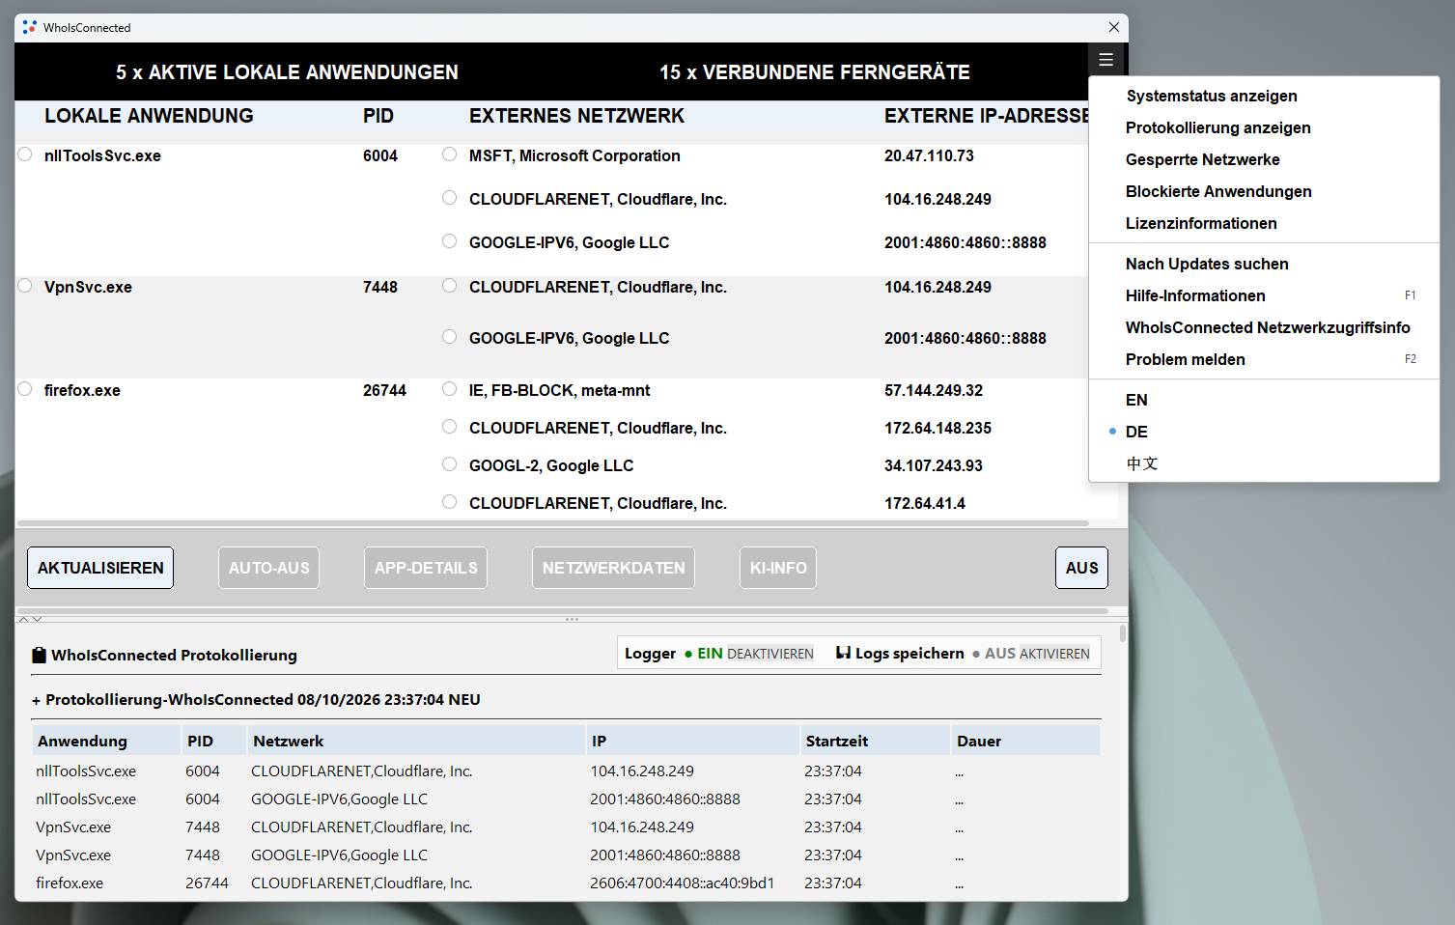Click the horizontal scrollbar under the connections list
The width and height of the screenshot is (1455, 925).
553,523
